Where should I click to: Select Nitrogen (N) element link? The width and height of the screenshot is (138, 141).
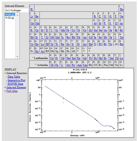coord(105,16)
